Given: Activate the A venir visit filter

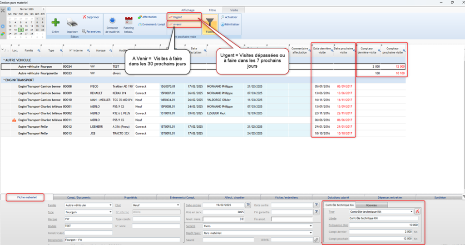Looking at the screenshot, I should 184,25.
